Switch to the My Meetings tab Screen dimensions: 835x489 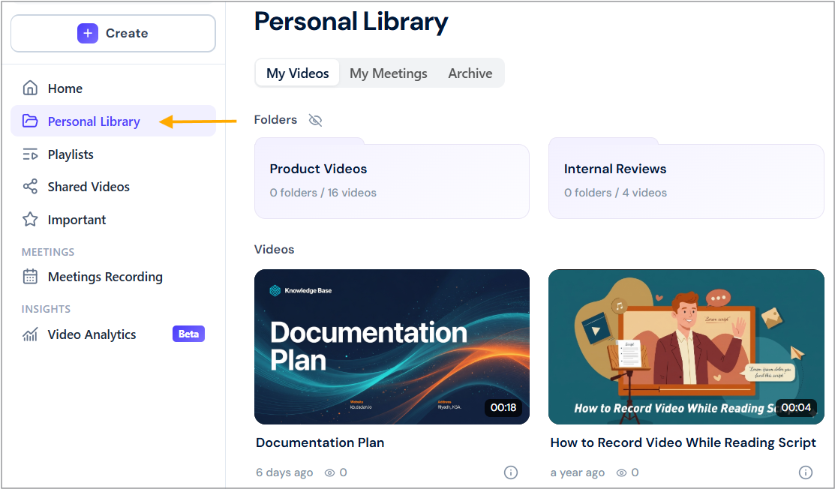(x=388, y=73)
